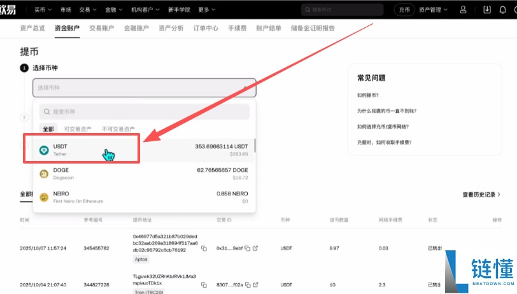Open the user profile icon
This screenshot has width=517, height=294.
tap(463, 10)
